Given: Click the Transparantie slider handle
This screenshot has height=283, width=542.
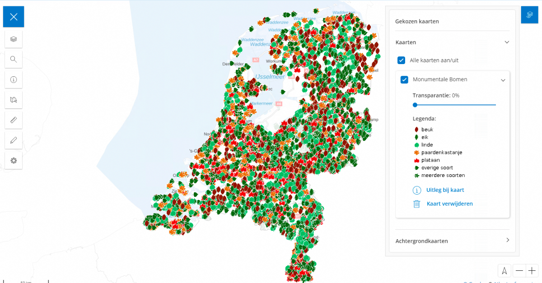Looking at the screenshot, I should [x=415, y=105].
